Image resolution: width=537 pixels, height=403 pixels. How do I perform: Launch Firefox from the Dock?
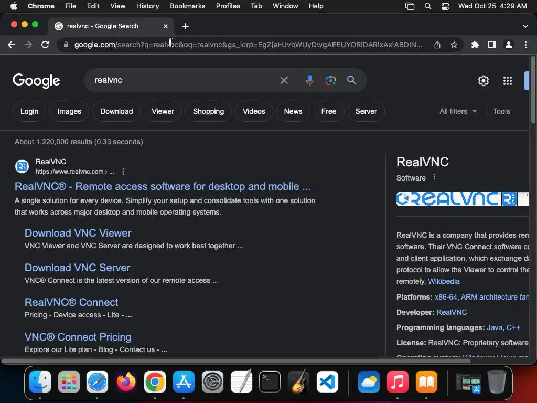tap(126, 382)
